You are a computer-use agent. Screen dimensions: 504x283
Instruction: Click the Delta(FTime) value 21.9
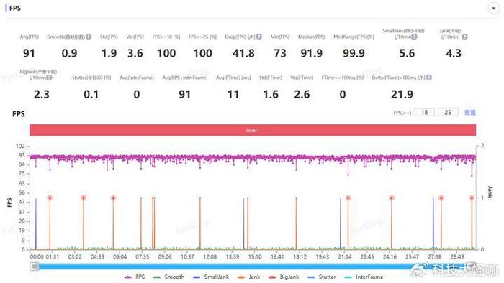[402, 94]
